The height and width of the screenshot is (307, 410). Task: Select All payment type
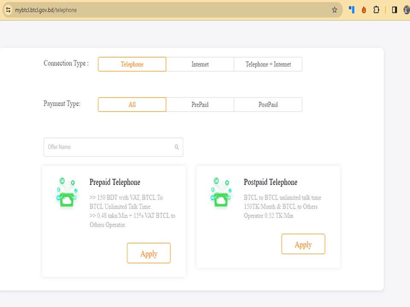tap(132, 104)
